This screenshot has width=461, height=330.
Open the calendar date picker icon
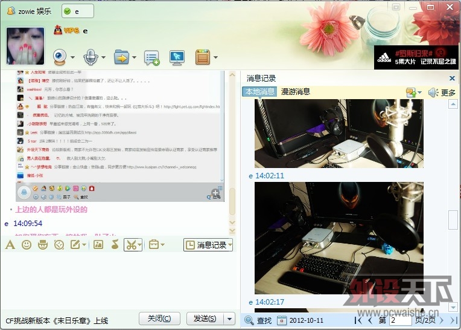tap(281, 320)
